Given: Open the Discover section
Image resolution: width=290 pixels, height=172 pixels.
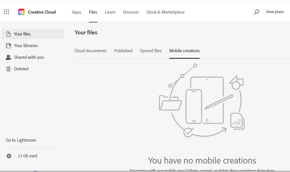Looking at the screenshot, I should click(131, 12).
